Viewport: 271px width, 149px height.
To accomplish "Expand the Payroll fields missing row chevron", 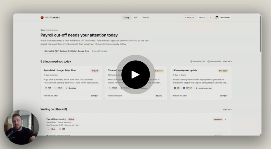I will [x=225, y=119].
